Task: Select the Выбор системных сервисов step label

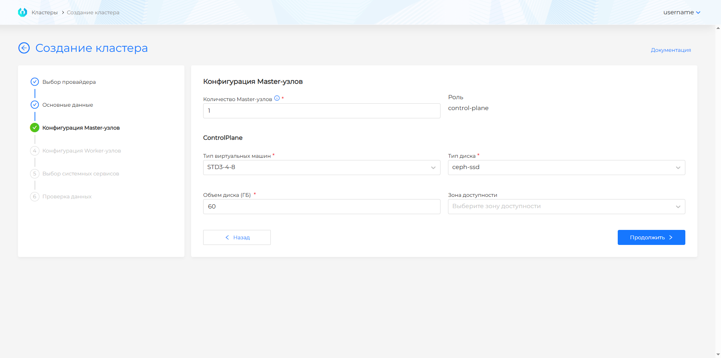Action: pos(81,174)
